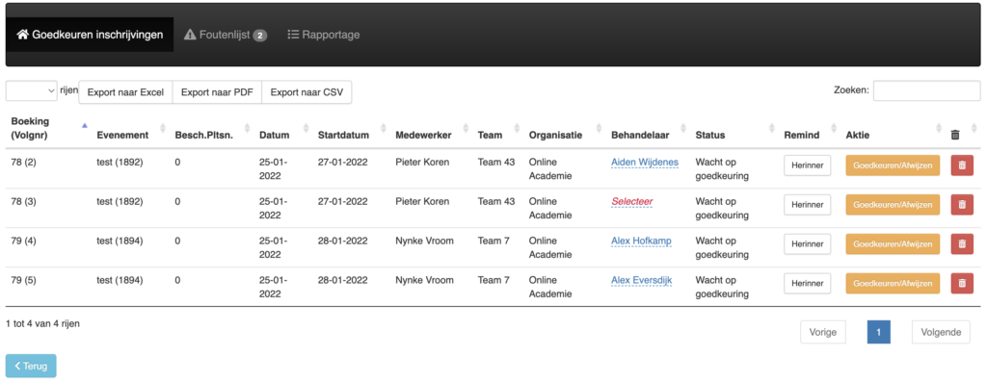Delete booking 78 (2) with red trash icon
The image size is (987, 381).
[962, 165]
